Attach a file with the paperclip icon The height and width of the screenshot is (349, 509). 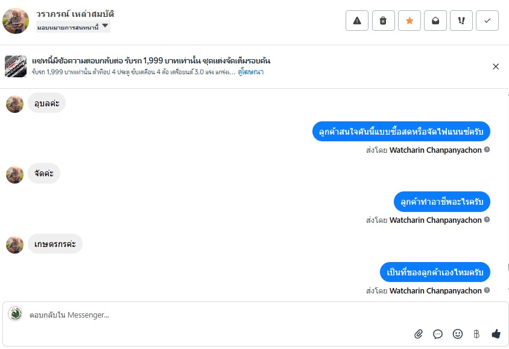click(419, 334)
